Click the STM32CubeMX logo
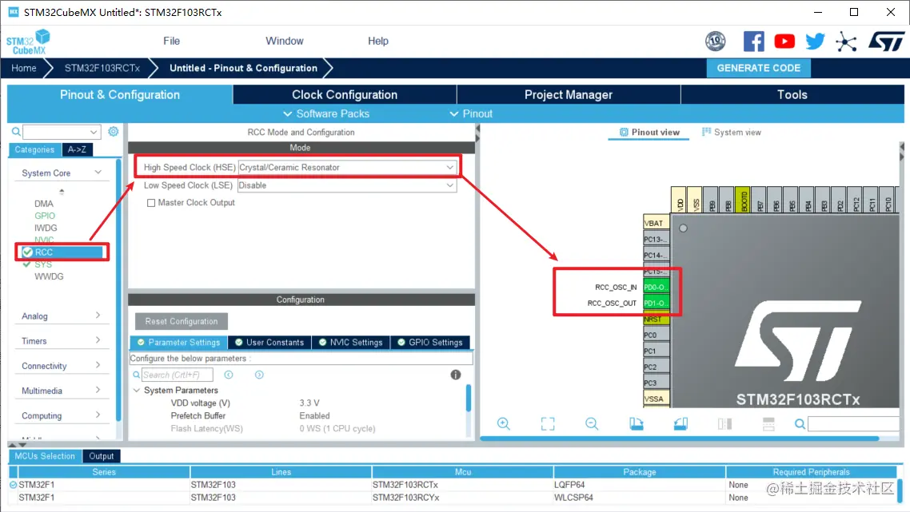 (x=28, y=42)
